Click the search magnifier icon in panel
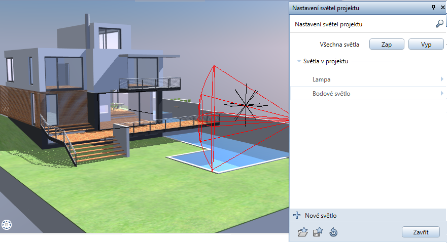 click(439, 24)
